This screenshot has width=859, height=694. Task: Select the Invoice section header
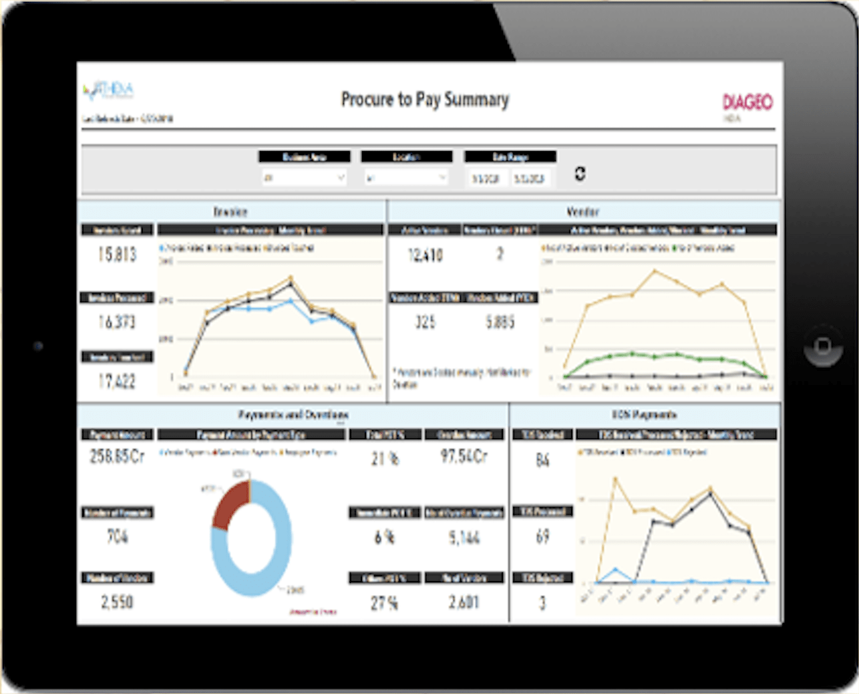(x=230, y=212)
